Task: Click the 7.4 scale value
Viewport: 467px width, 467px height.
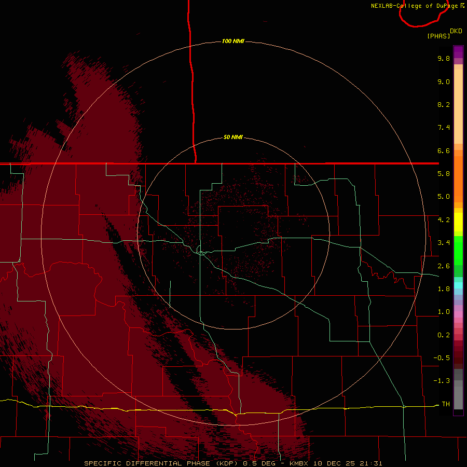Action: (444, 128)
